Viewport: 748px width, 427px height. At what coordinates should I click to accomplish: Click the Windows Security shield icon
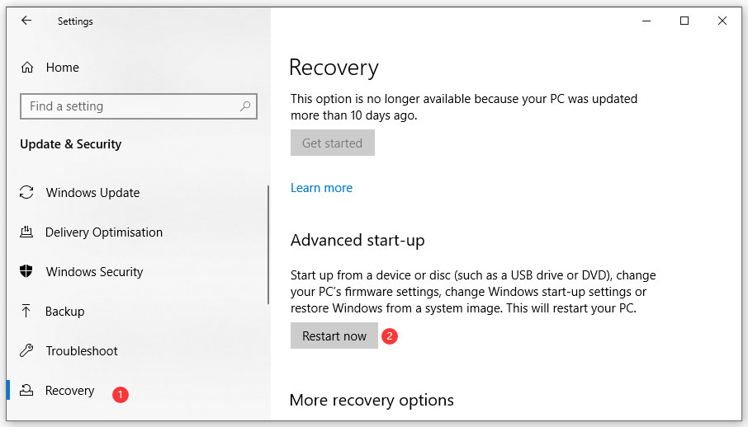pos(26,271)
